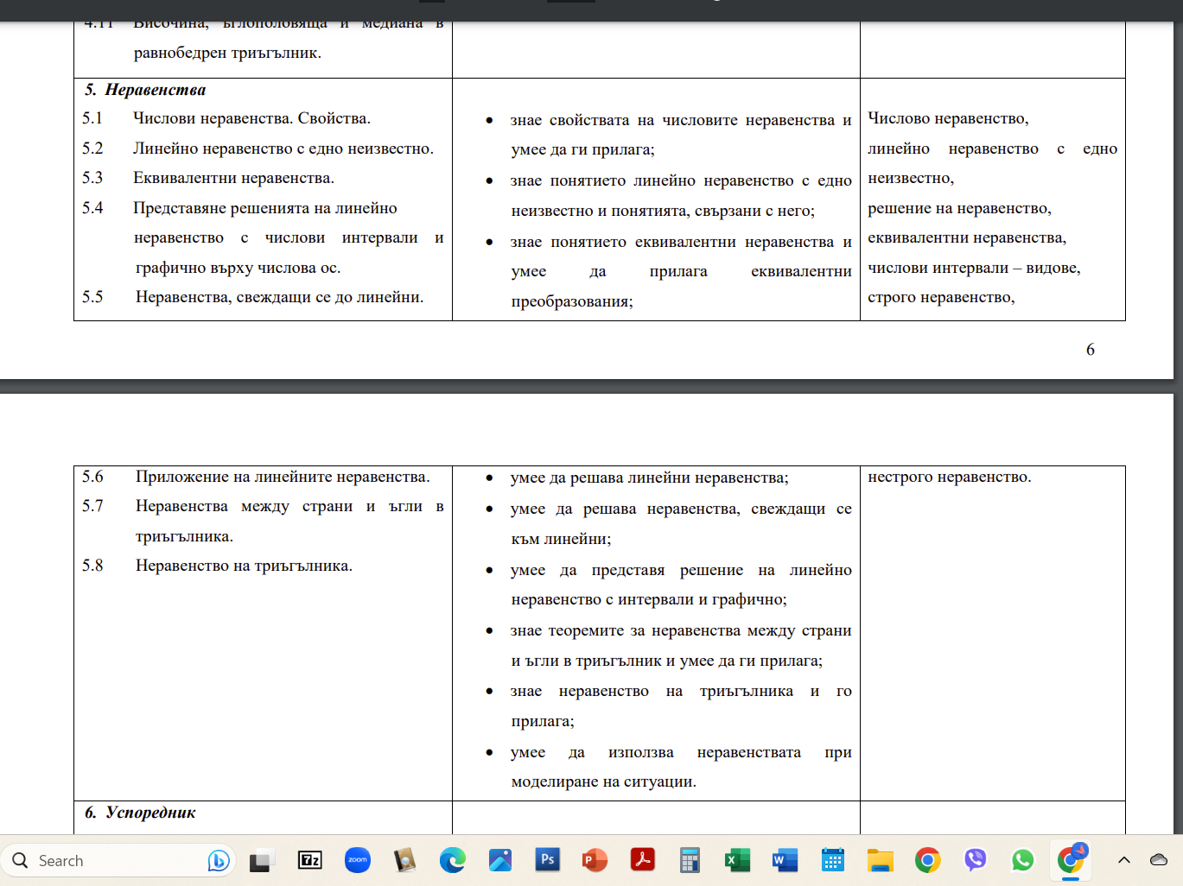
Task: Open the Photos app icon
Action: click(x=499, y=860)
